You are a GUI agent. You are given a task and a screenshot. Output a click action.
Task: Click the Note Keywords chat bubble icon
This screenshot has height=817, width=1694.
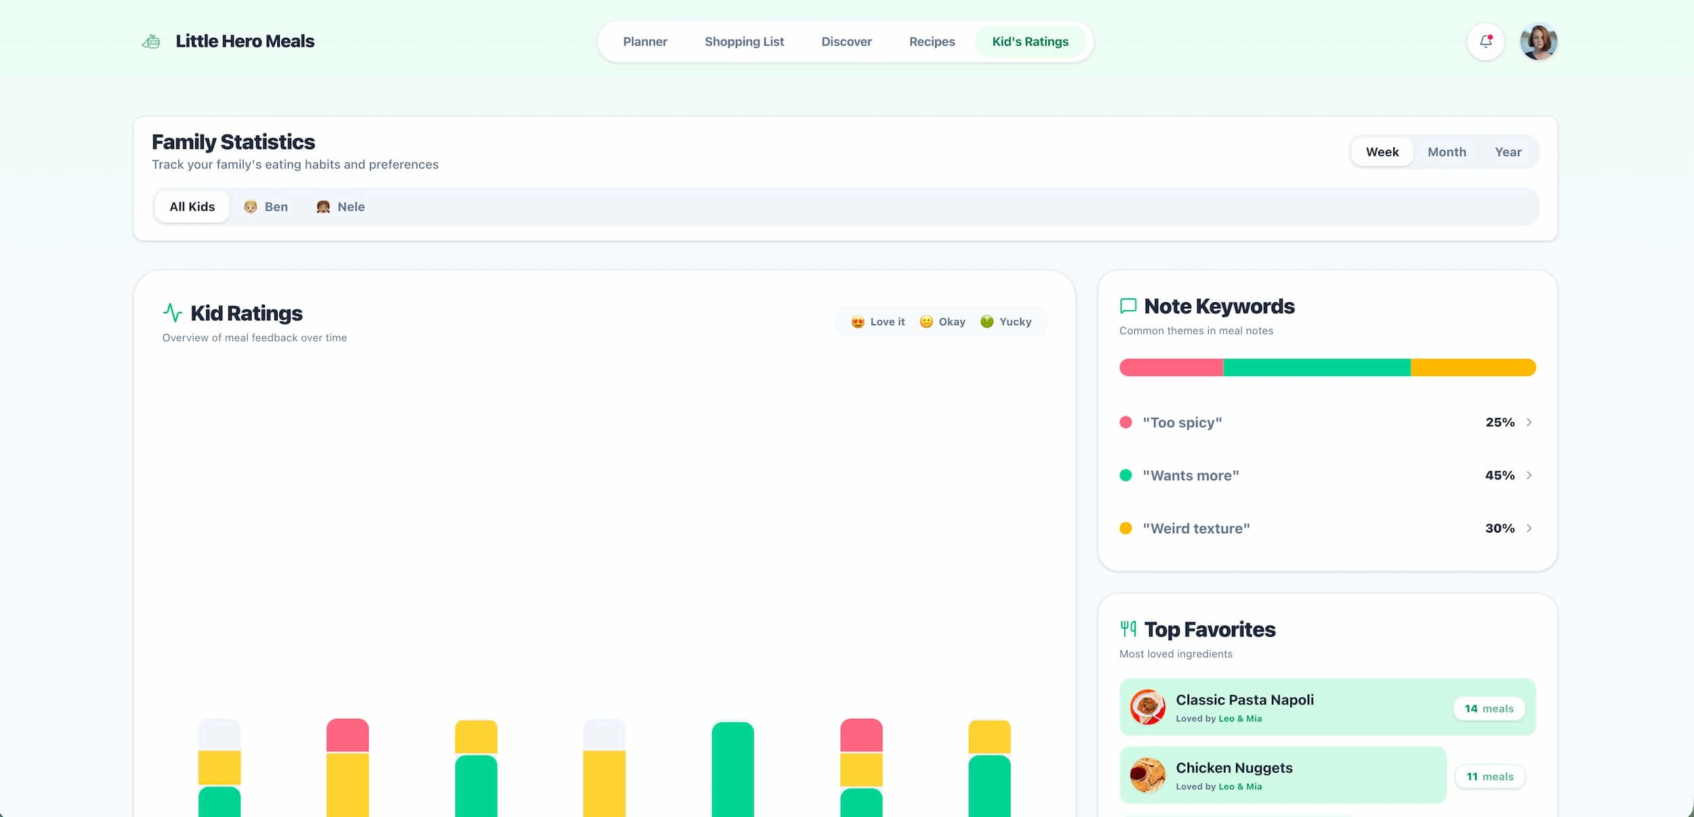(x=1128, y=306)
